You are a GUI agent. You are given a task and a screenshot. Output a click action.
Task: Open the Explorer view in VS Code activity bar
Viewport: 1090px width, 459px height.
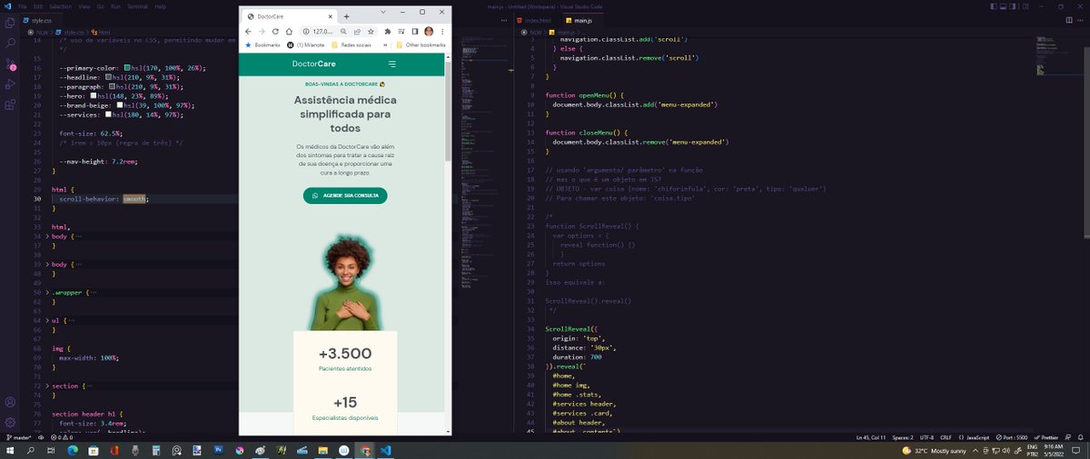pos(9,23)
